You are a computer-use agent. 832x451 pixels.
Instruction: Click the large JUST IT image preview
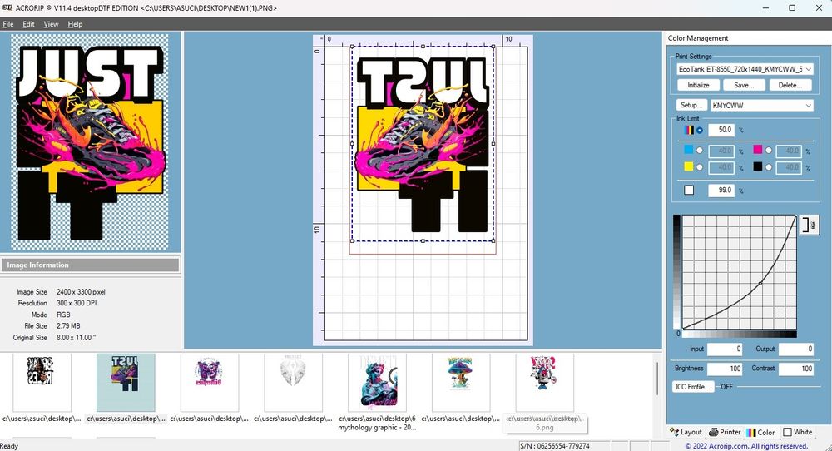90,141
